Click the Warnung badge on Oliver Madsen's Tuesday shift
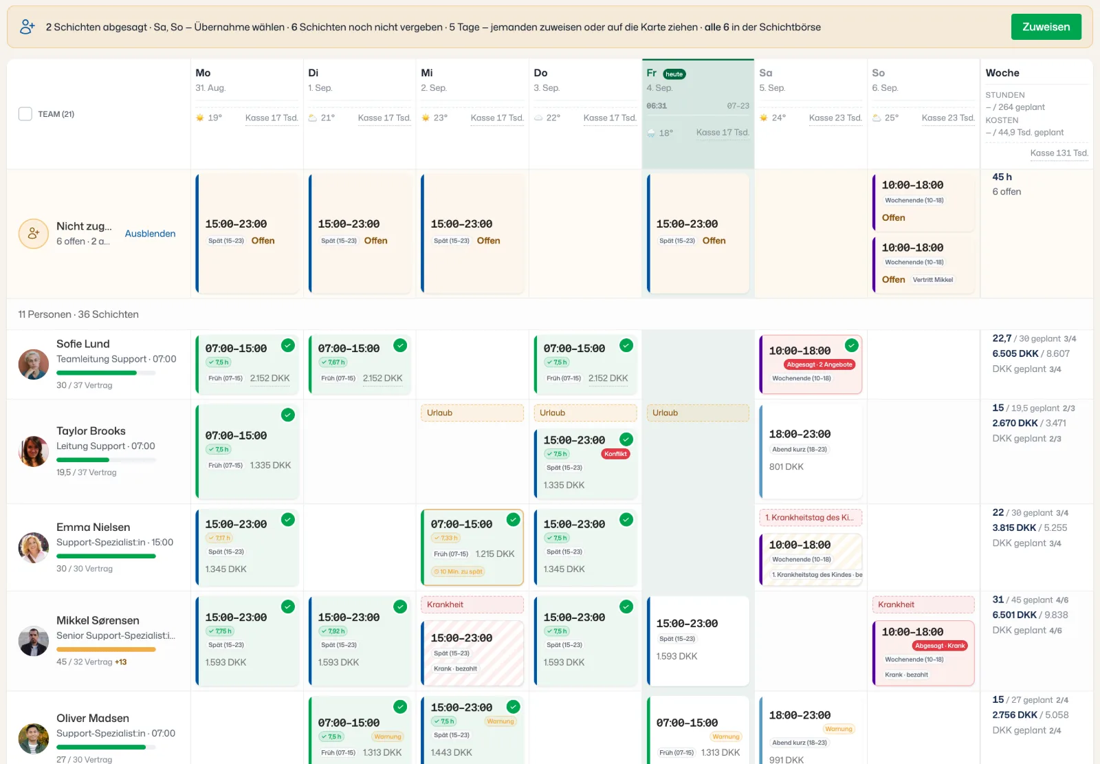 [388, 736]
